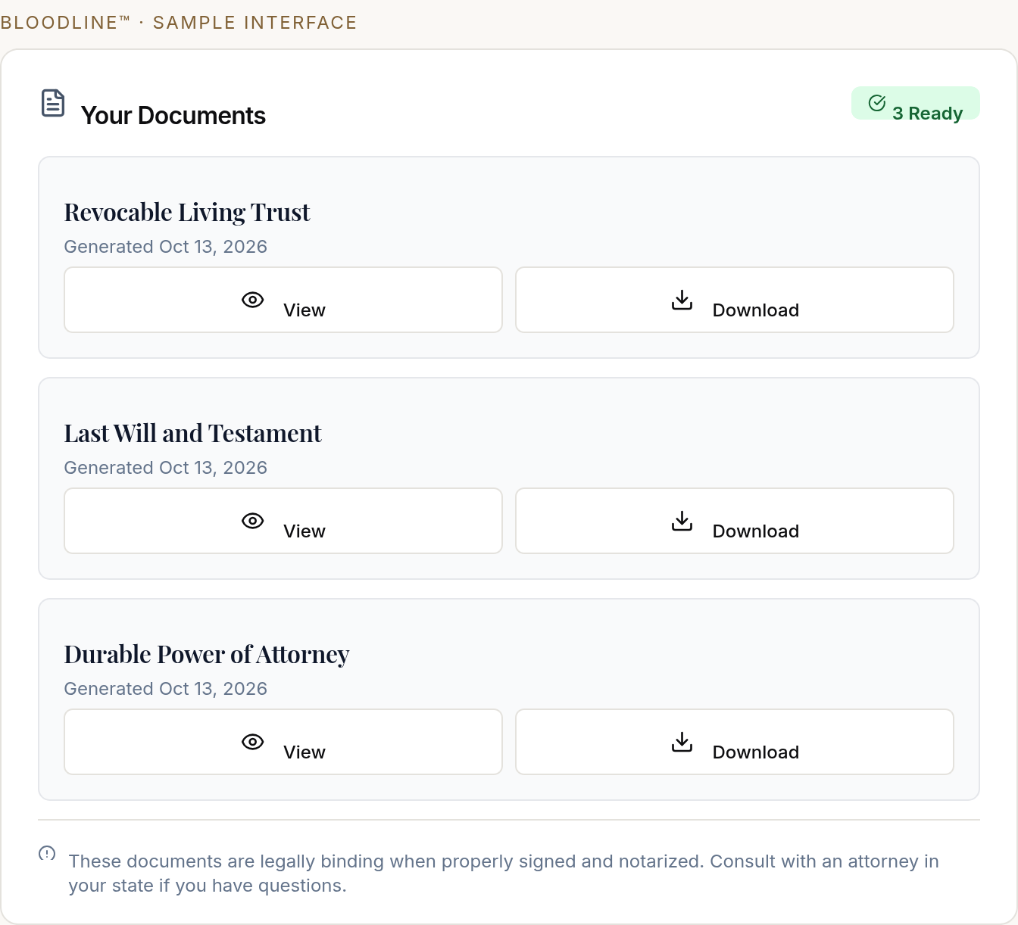
Task: Download the Revocable Living Trust
Action: [735, 300]
